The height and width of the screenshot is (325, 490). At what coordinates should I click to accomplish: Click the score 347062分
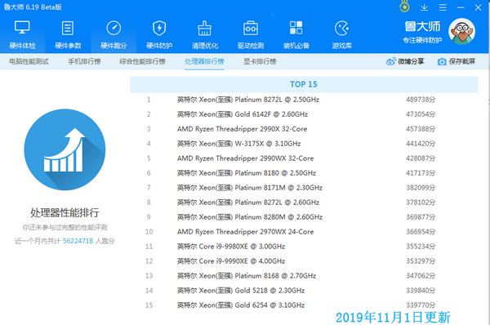click(x=421, y=276)
